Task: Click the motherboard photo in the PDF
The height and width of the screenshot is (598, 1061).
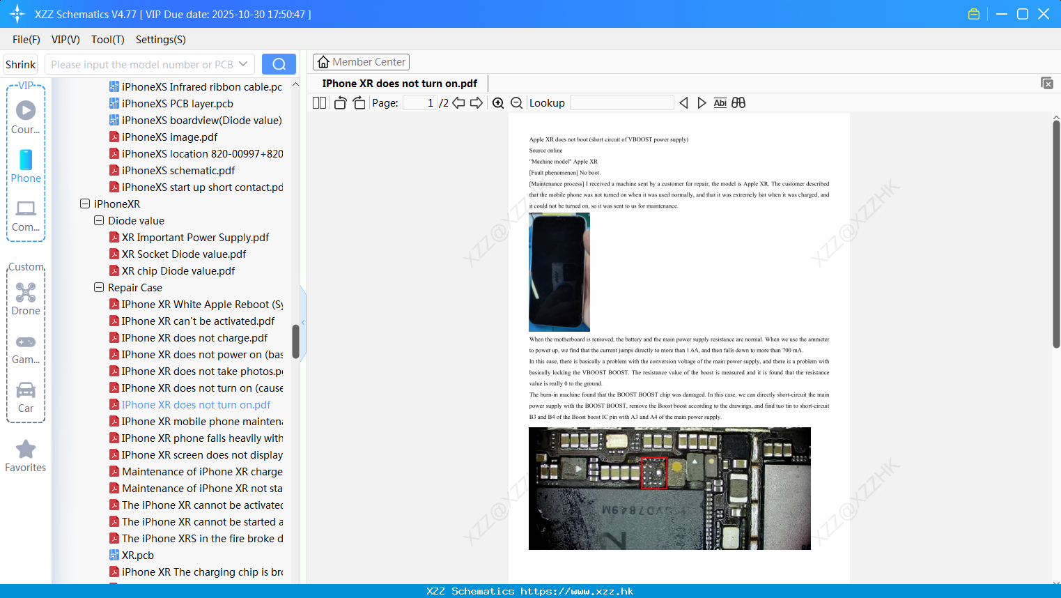Action: click(669, 489)
